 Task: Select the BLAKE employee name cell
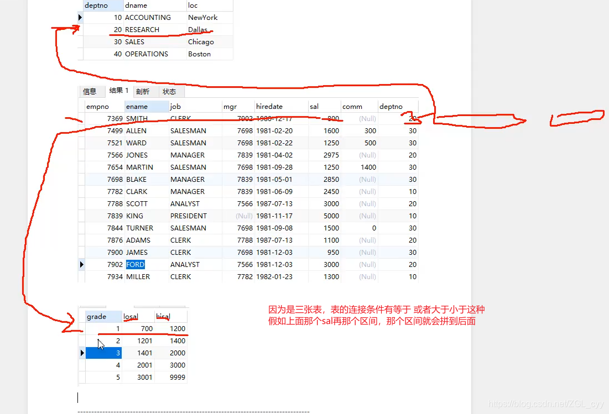coord(147,179)
